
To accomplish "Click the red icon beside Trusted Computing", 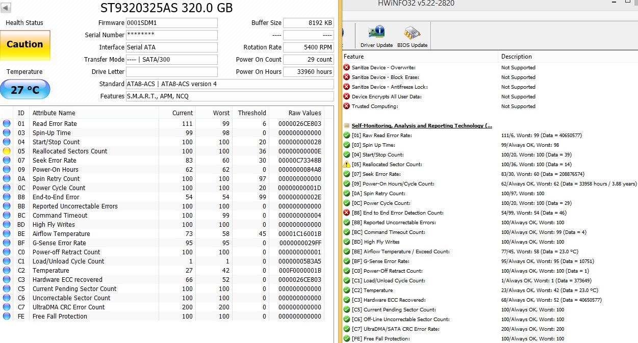I will (x=347, y=107).
